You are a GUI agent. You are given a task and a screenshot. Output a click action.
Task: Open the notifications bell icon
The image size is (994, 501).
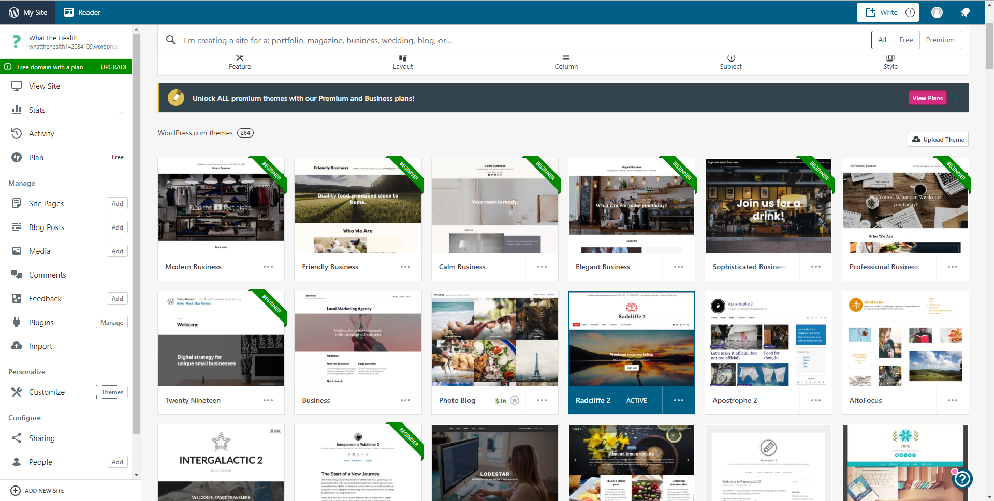[965, 12]
